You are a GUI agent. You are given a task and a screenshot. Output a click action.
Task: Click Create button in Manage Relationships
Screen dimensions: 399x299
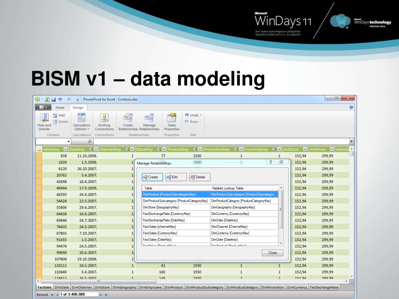pos(152,177)
